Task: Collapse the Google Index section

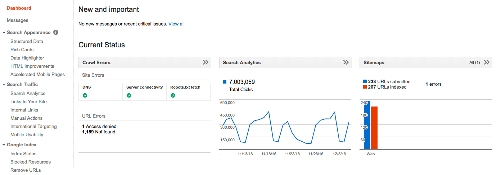Action: click(4, 145)
